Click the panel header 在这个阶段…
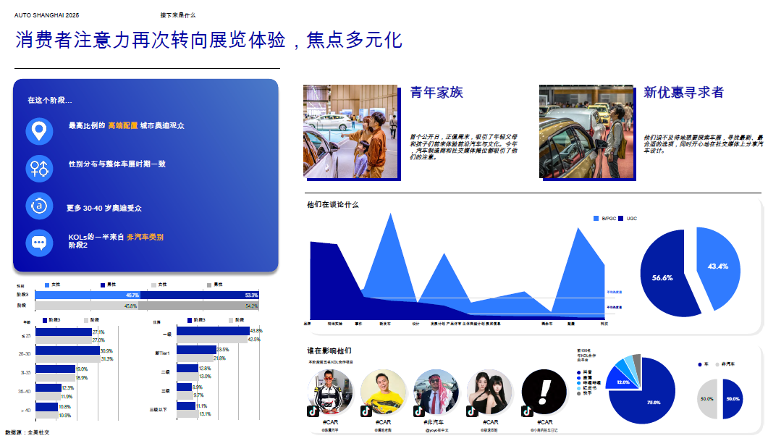This screenshot has height=441, width=768. click(49, 101)
